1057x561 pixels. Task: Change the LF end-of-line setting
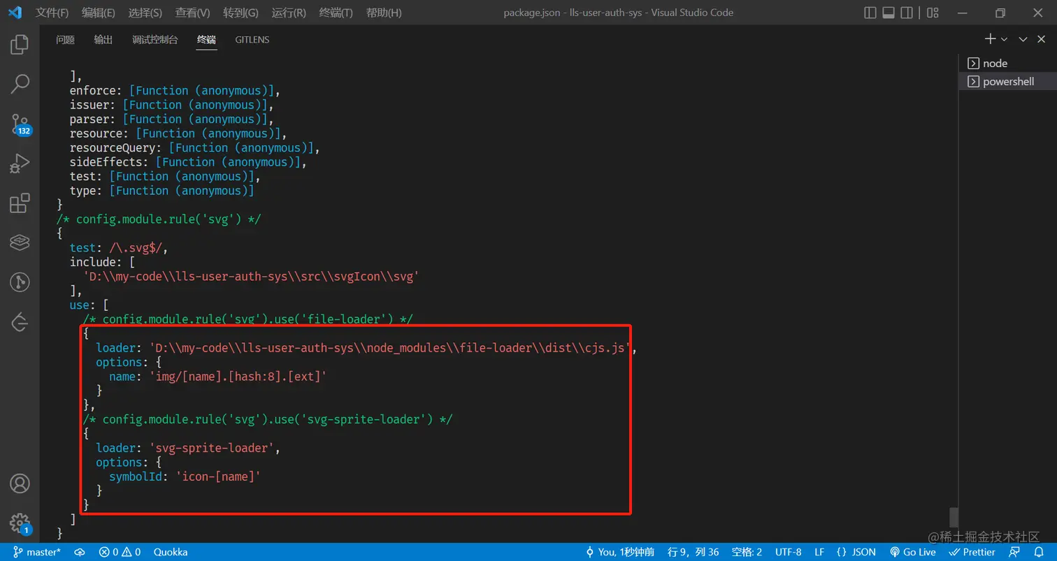pyautogui.click(x=819, y=552)
